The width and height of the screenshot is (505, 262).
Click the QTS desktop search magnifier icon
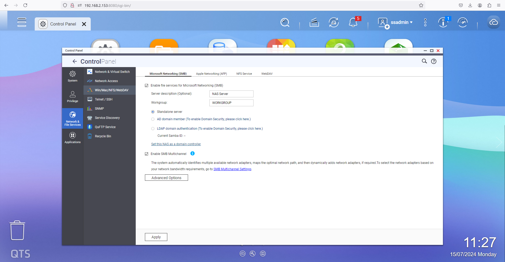click(x=285, y=22)
